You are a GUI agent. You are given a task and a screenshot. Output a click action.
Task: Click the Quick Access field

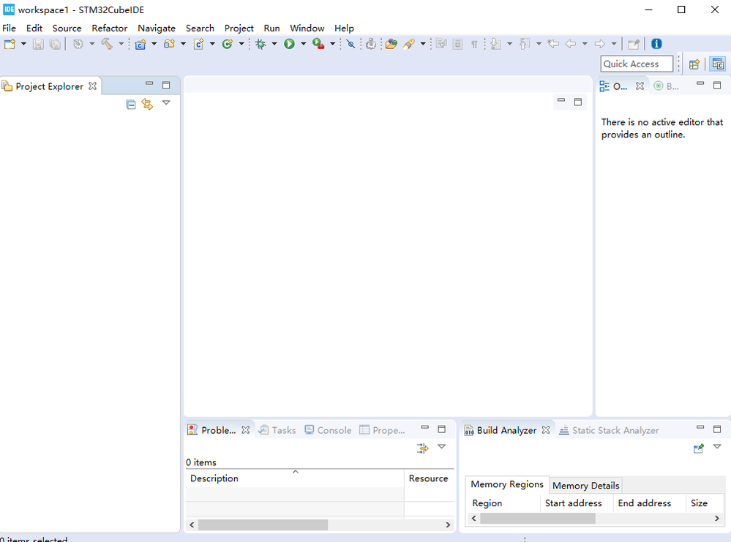click(637, 64)
